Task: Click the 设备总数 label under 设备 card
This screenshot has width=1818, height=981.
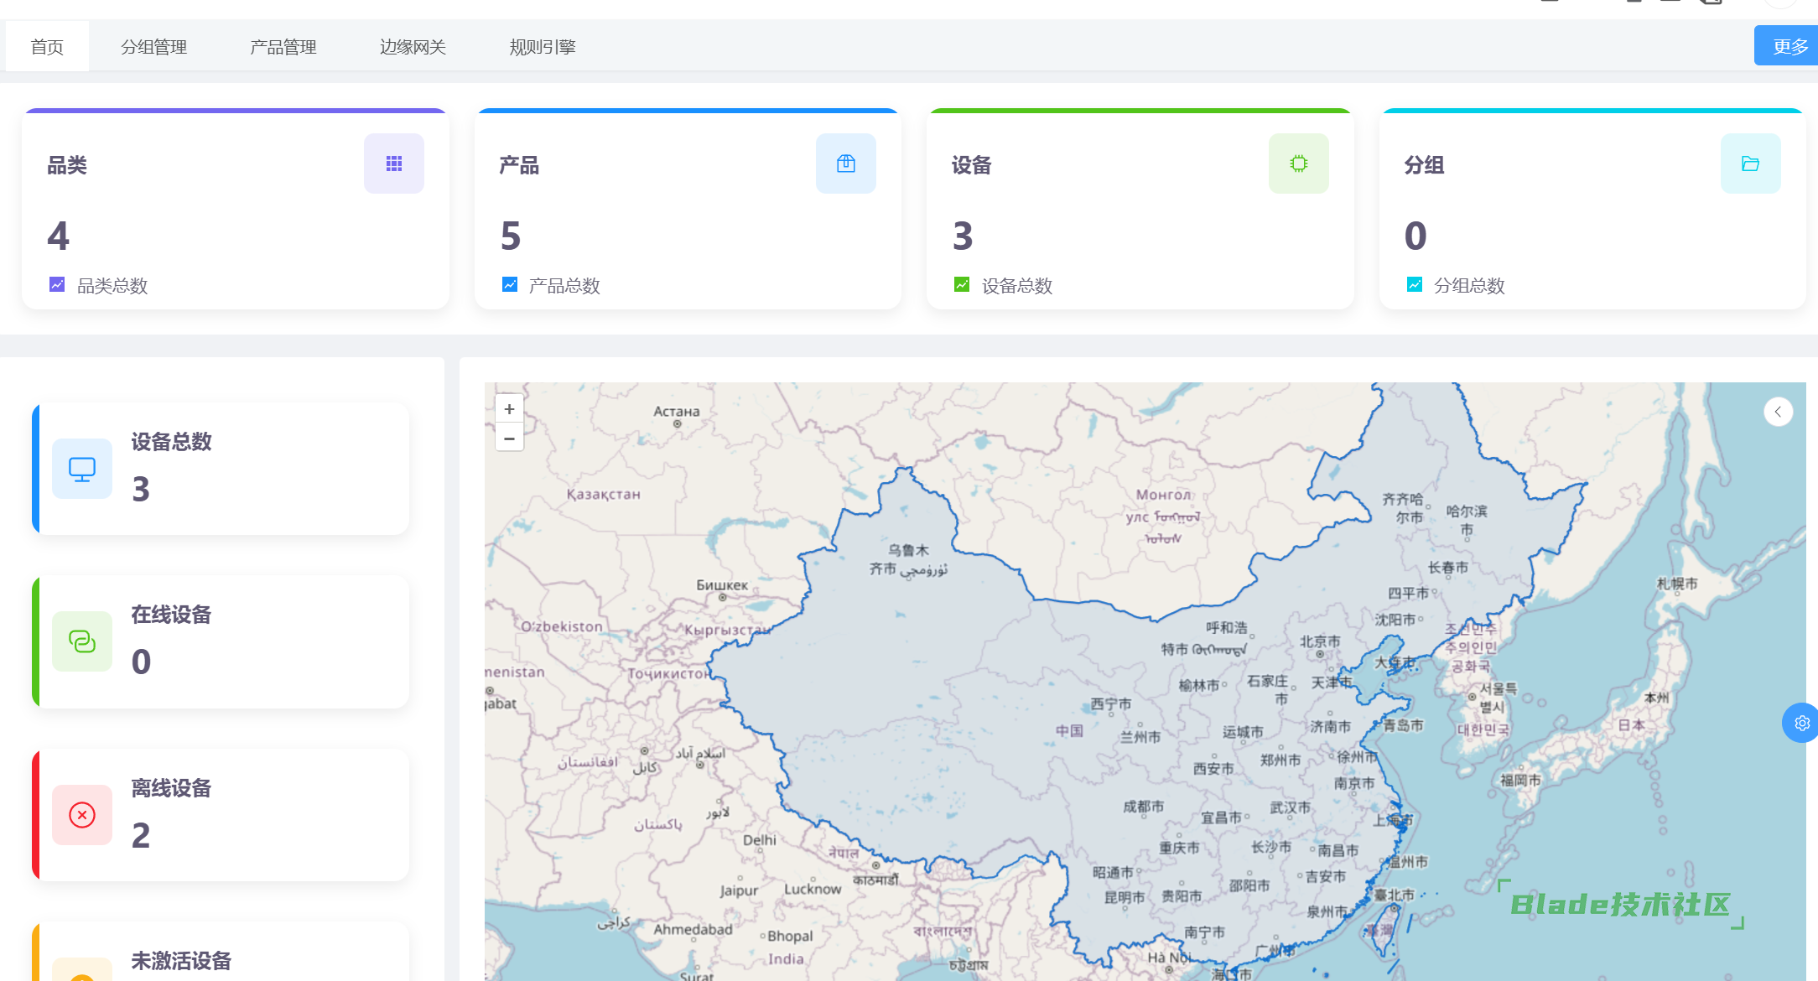Action: point(1016,286)
